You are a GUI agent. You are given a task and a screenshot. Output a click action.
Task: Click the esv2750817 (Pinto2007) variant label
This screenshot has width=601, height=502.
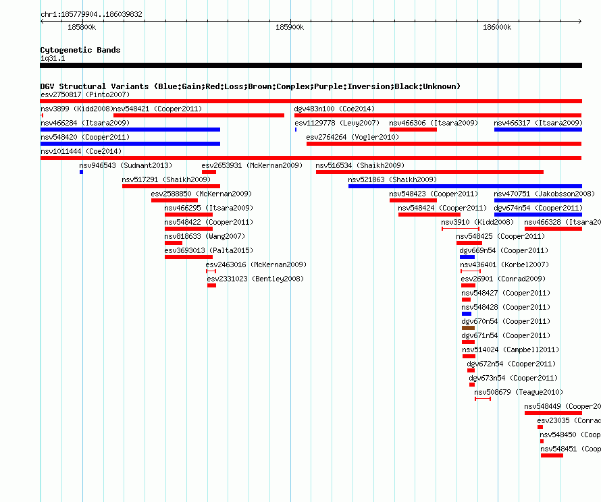coord(85,94)
